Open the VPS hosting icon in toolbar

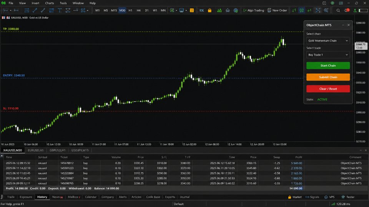(x=228, y=10)
